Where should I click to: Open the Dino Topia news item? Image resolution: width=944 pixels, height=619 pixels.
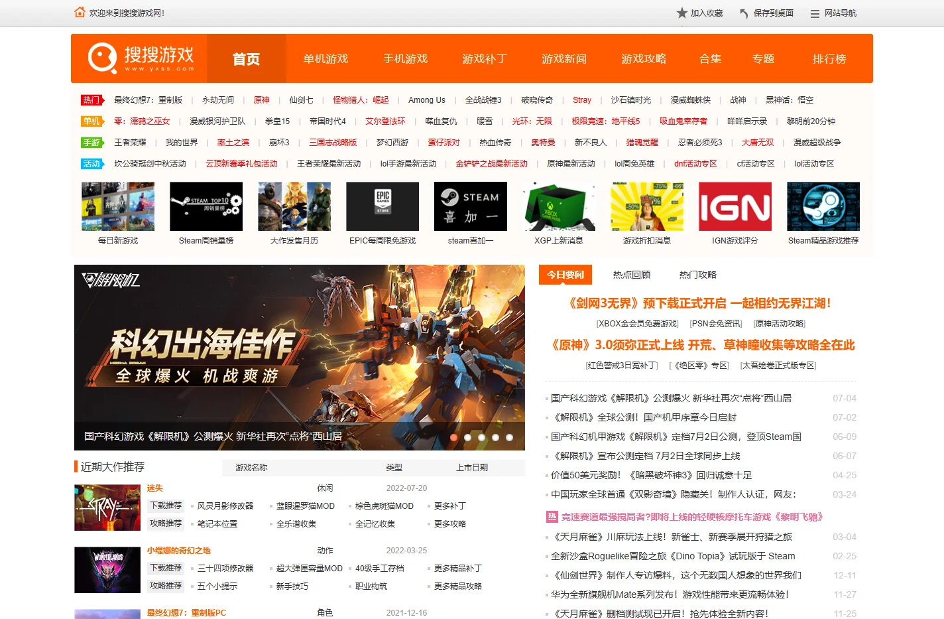click(673, 556)
